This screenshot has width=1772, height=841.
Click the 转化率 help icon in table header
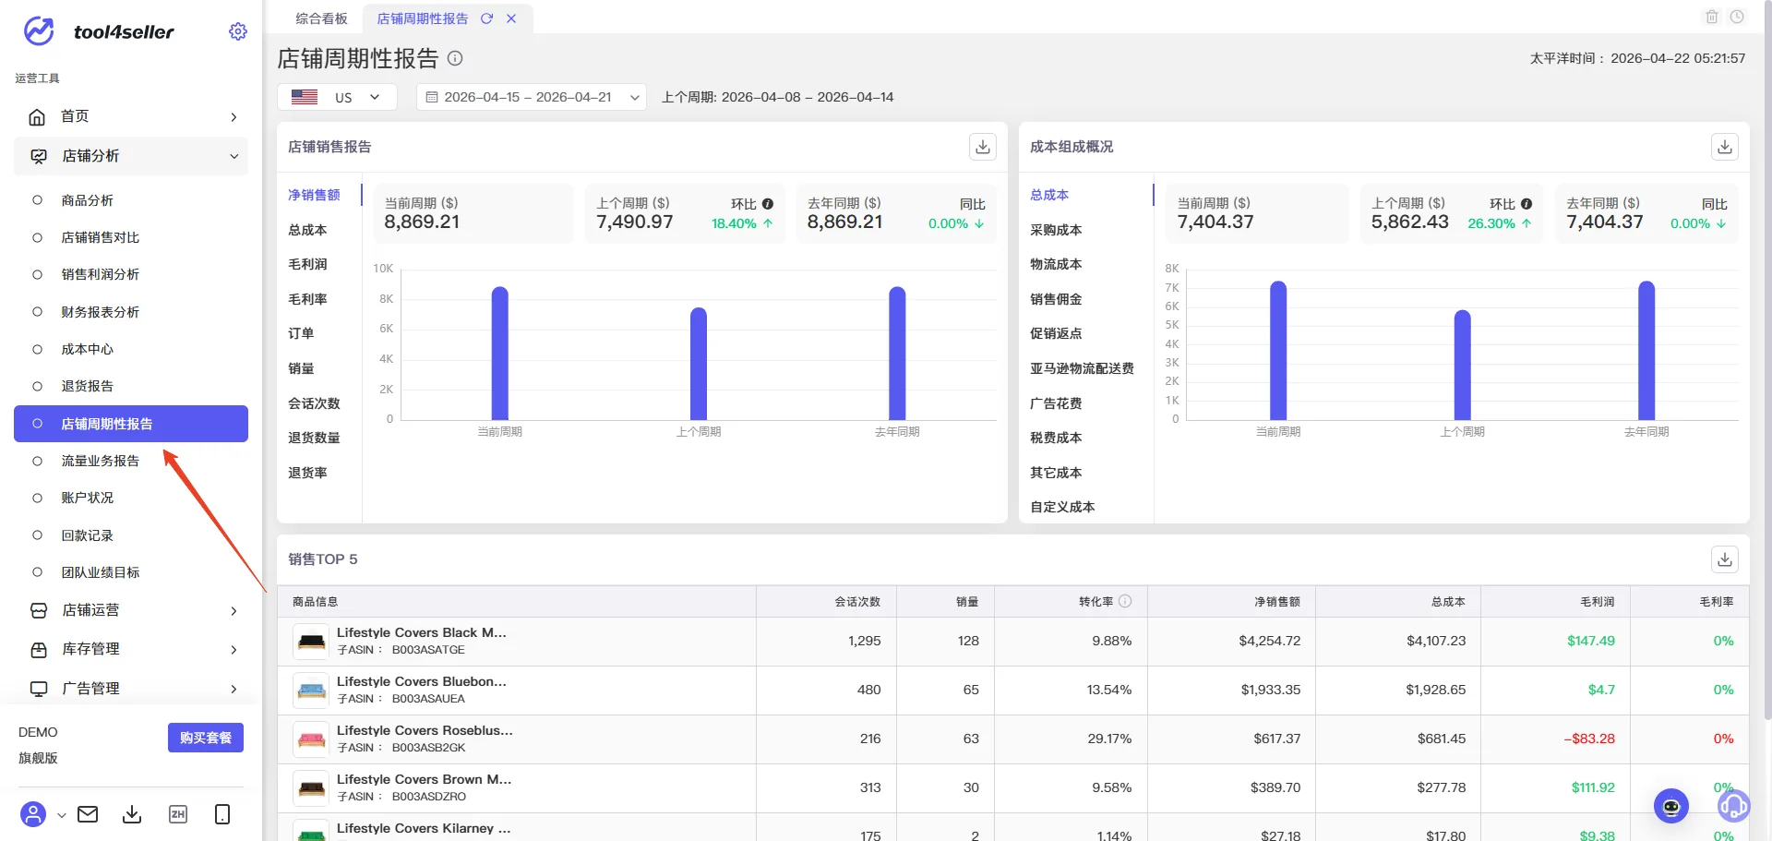pyautogui.click(x=1125, y=601)
